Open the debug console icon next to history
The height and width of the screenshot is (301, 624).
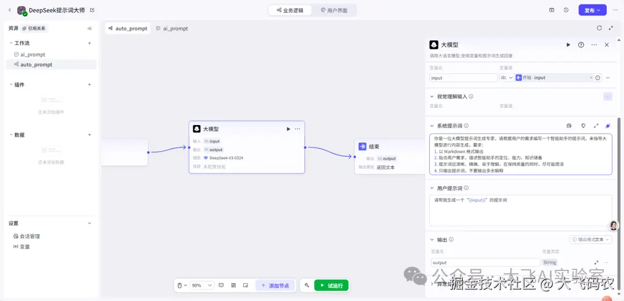pos(552,10)
